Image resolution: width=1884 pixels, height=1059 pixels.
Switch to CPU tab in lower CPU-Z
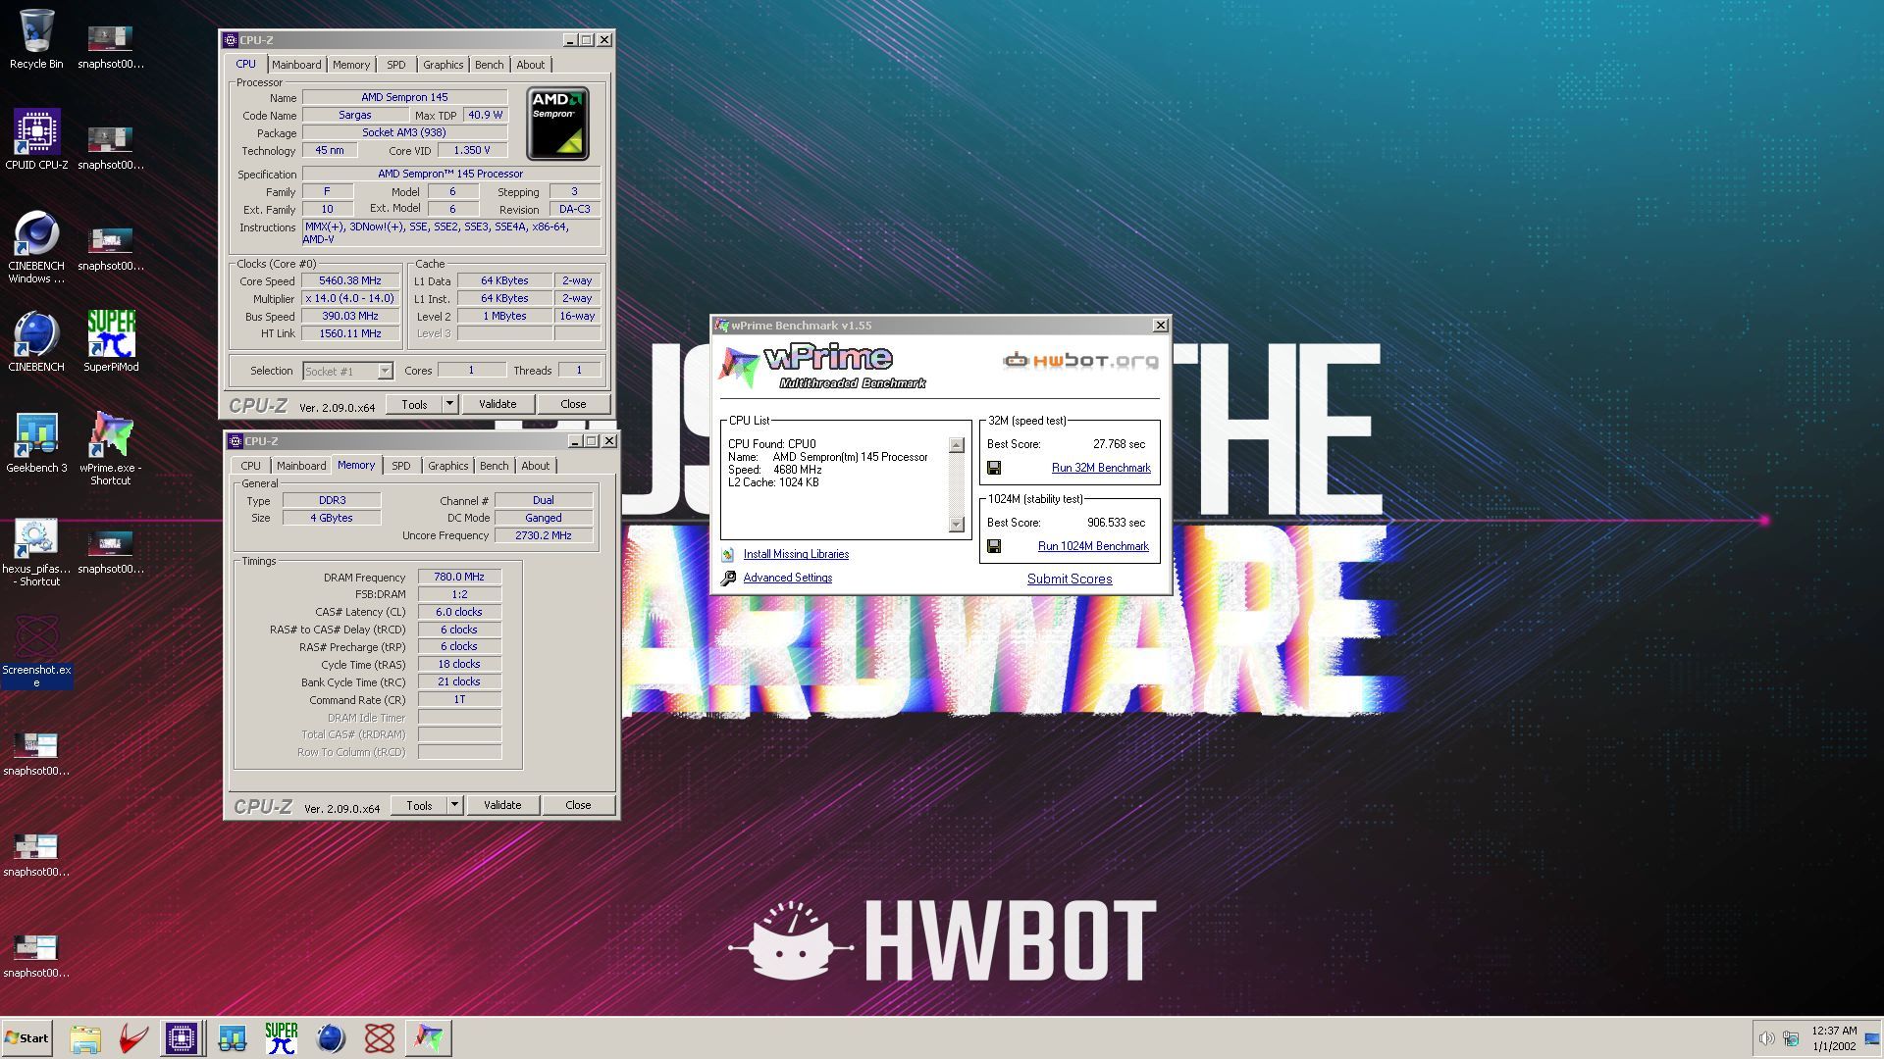251,466
